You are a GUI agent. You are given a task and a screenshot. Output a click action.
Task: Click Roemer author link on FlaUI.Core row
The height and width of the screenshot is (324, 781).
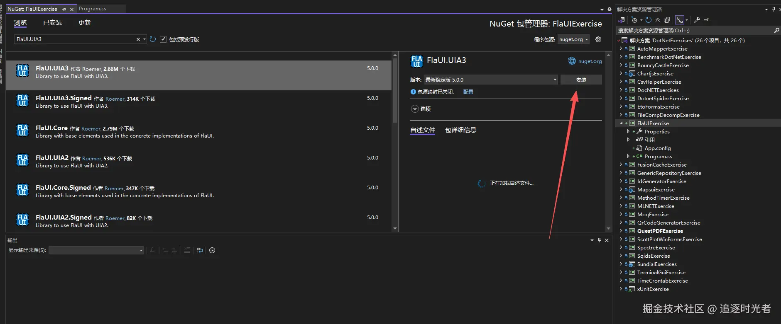[x=91, y=129]
